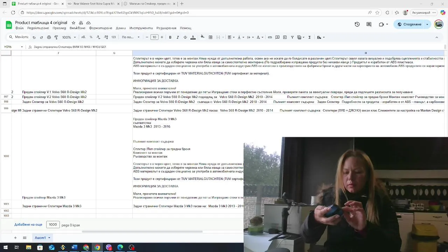Click the Добавяне на още link
Screen dimensions: 448x252
click(x=28, y=225)
